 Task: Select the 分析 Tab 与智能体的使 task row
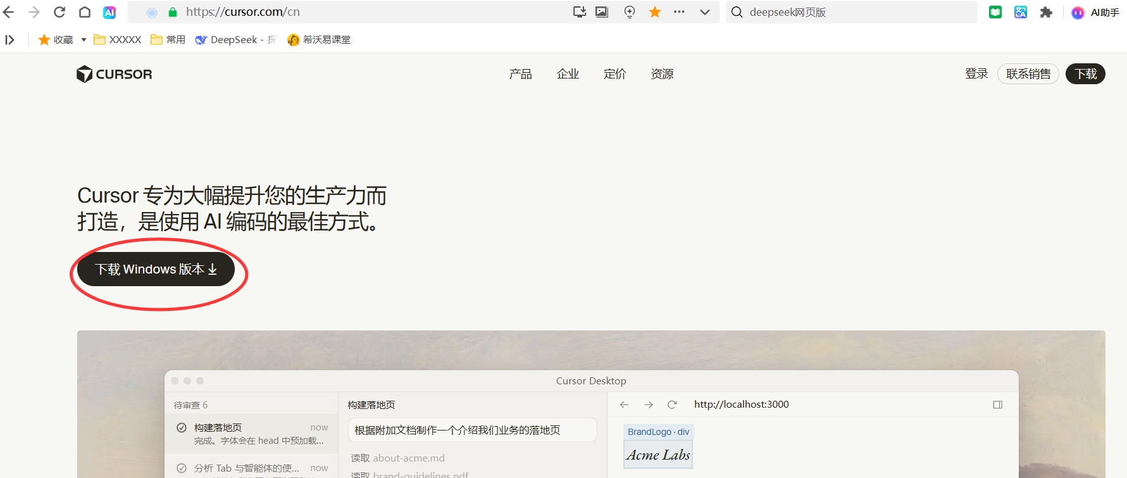coord(252,468)
